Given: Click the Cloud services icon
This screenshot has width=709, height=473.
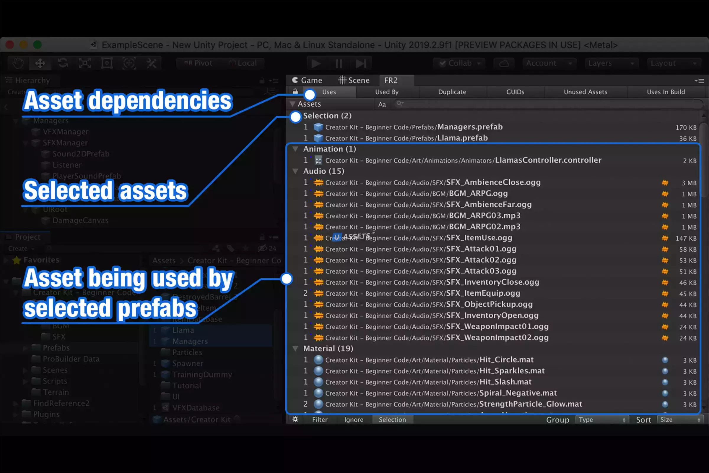Looking at the screenshot, I should [504, 63].
